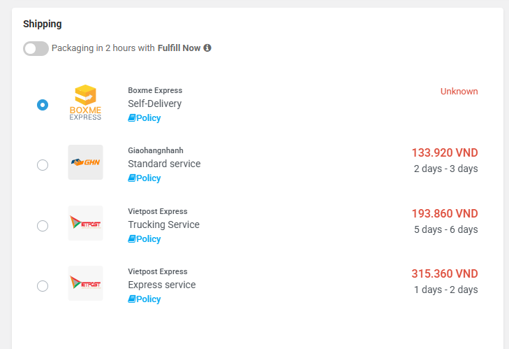Select Boxme Express Self-Delivery radio button

click(43, 104)
